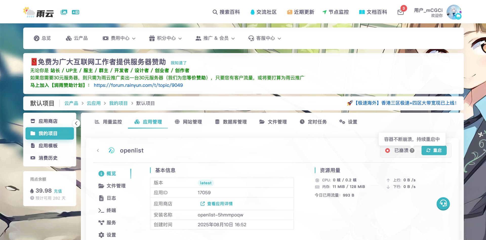486x240 pixels.
Task: Click the red 已崩溃 status indicator
Action: pyautogui.click(x=387, y=150)
